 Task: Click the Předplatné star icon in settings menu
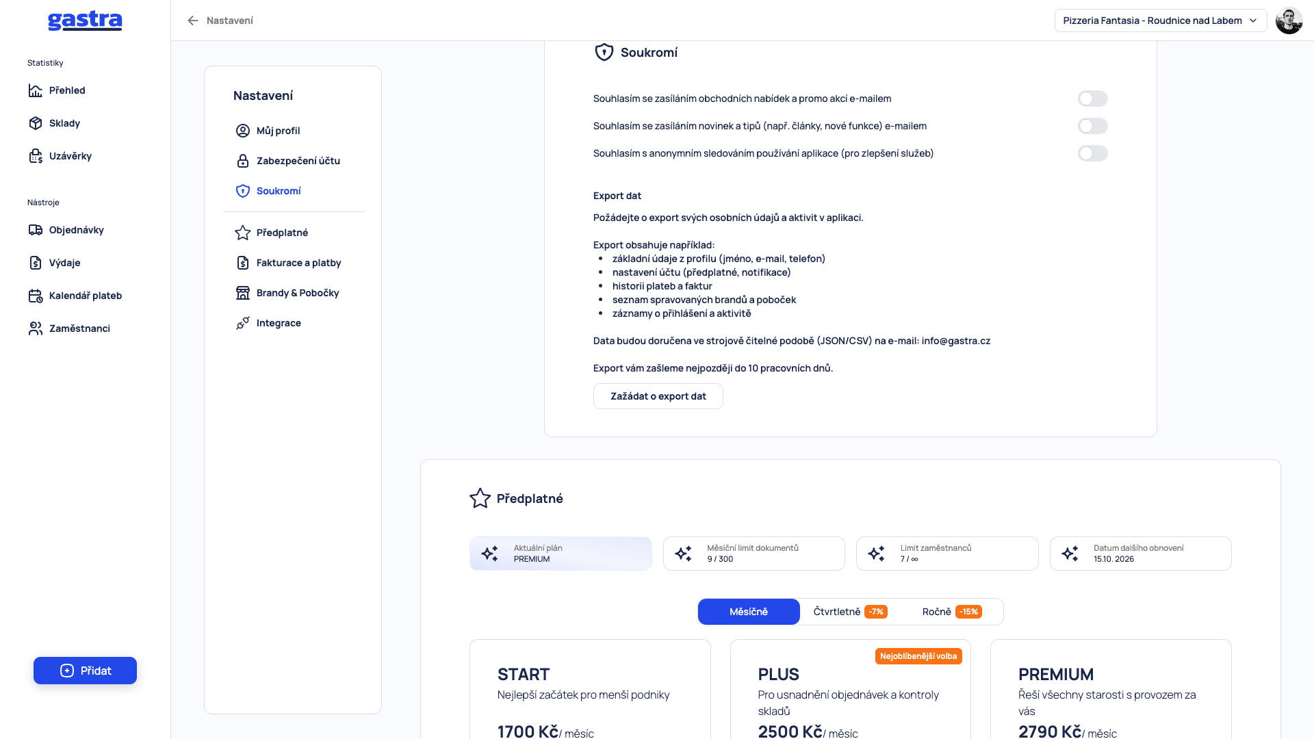[243, 233]
